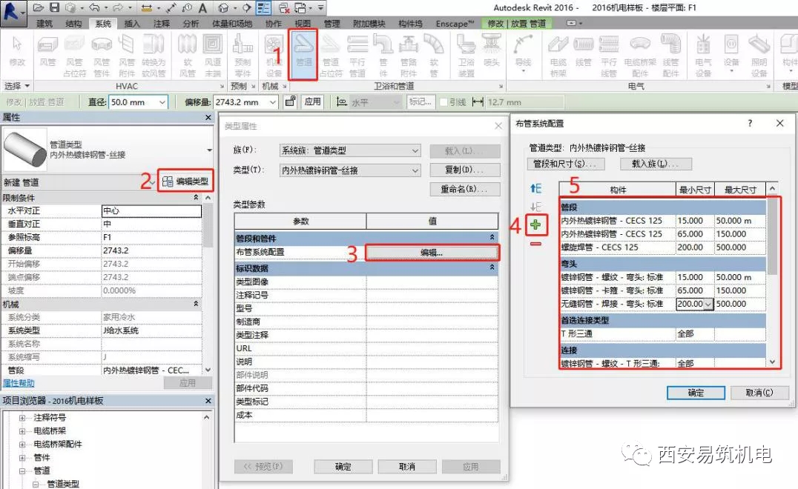Click the 应用 button on options bar
Screen dimensions: 798x489
pyautogui.click(x=312, y=102)
